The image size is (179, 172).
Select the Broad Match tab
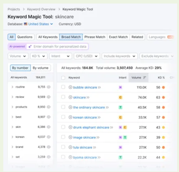pos(71,37)
